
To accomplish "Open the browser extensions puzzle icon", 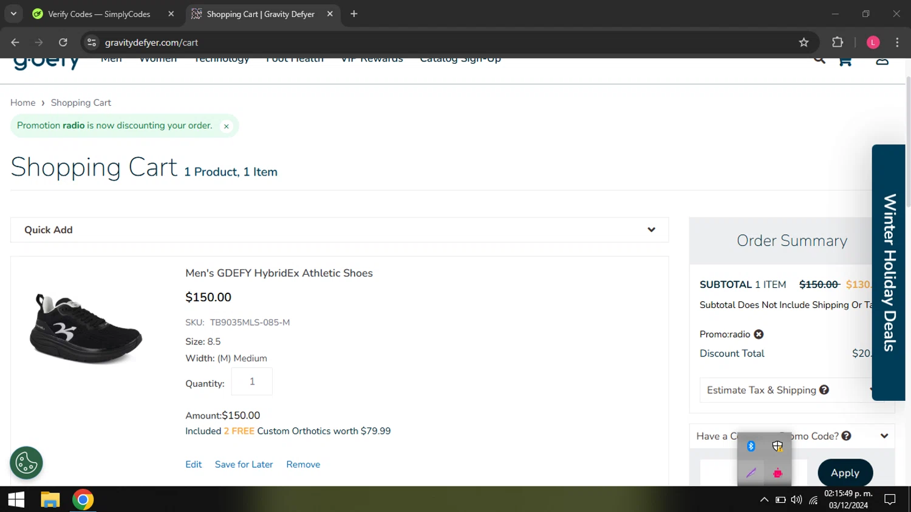I will coord(838,43).
